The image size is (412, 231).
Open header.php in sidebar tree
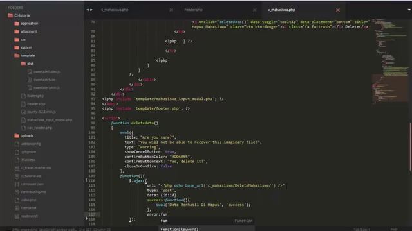[36, 104]
